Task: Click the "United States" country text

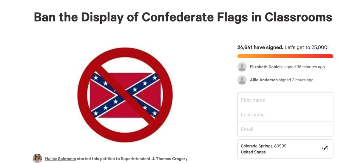Action: point(253,152)
